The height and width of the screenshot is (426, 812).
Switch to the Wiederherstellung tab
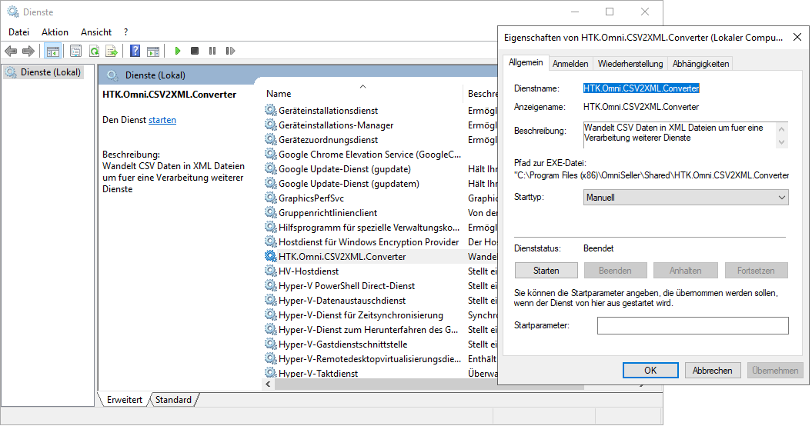(x=630, y=64)
